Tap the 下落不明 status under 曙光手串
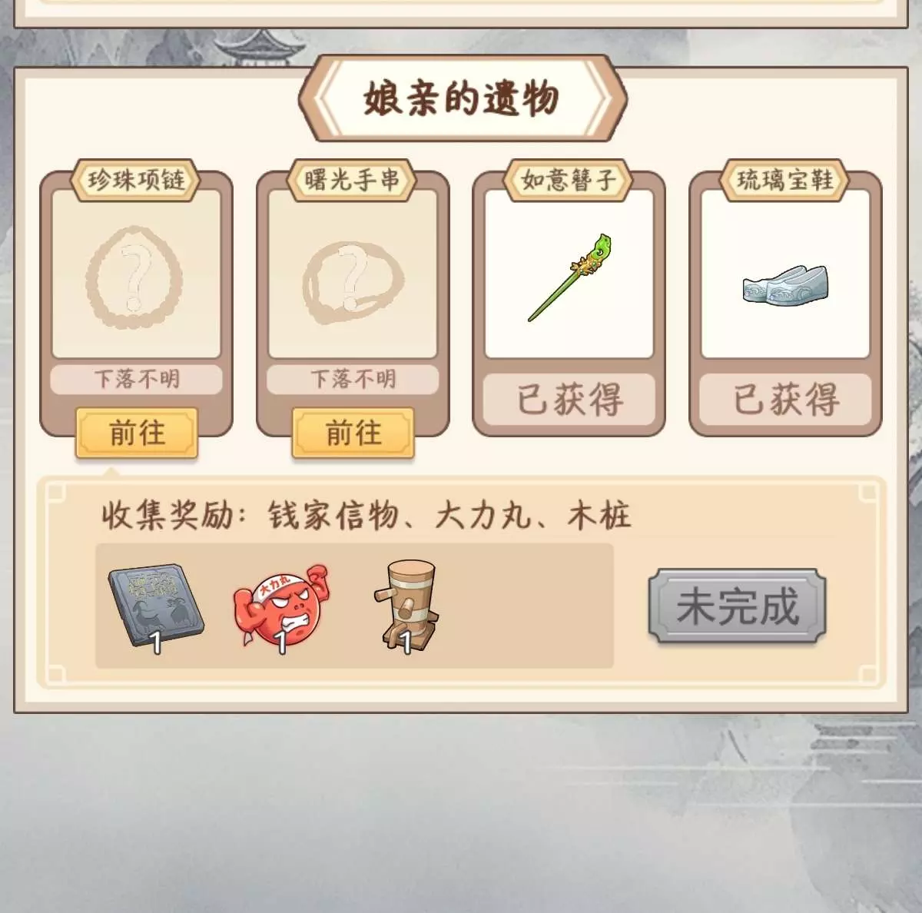The image size is (922, 913). 353,379
